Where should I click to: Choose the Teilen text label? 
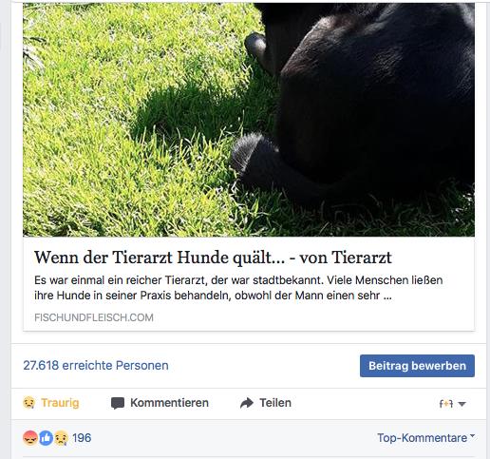275,403
